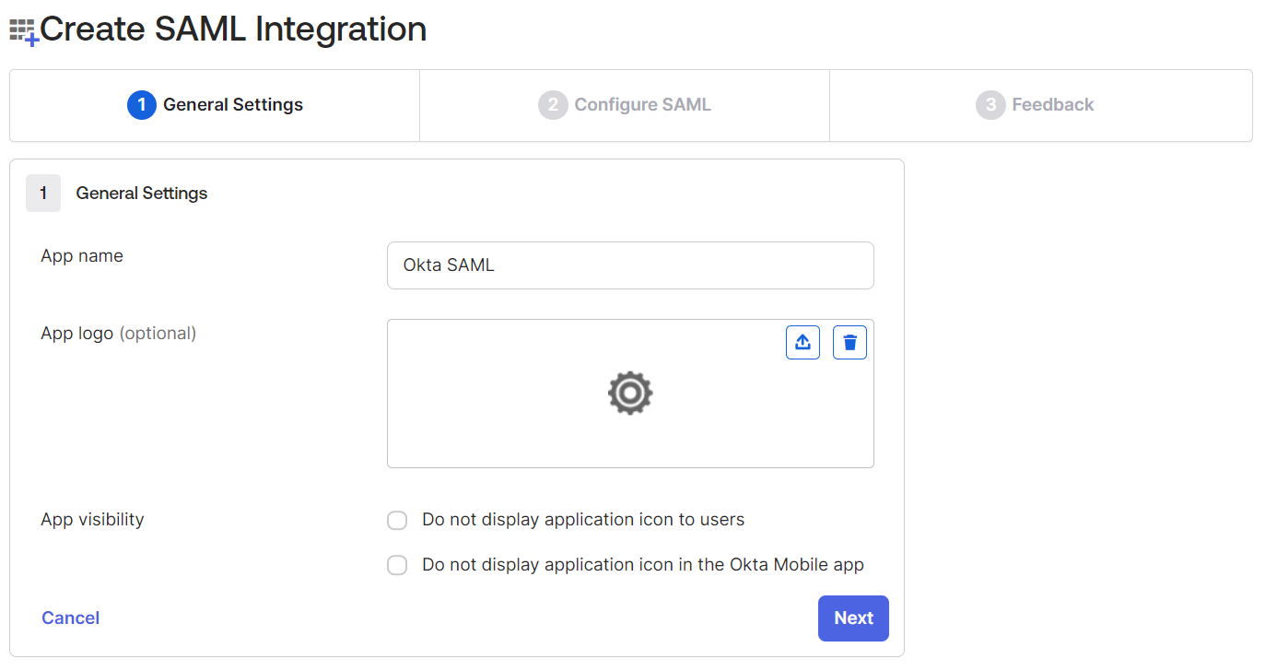
Task: Click the "App logo (optional)" label
Action: pos(118,334)
